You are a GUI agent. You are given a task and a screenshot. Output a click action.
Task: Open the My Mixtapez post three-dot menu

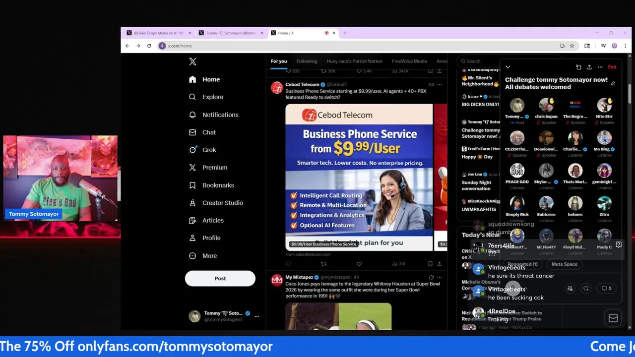[439, 278]
